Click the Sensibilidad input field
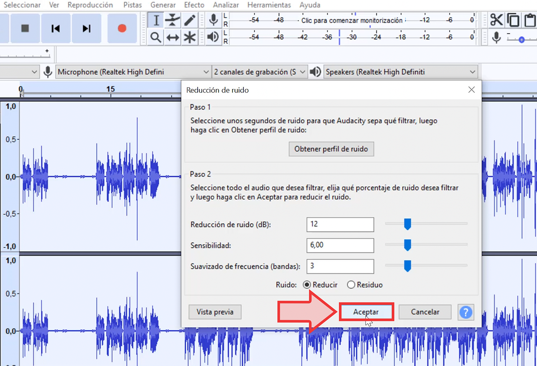The width and height of the screenshot is (537, 366). click(340, 245)
